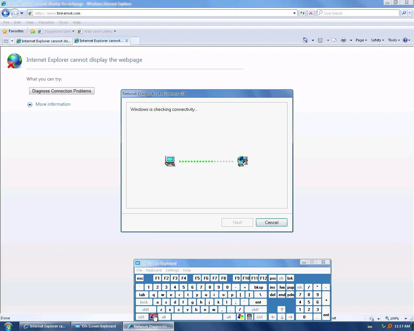Open the On-Screen Keyboard Help menu

187,271
